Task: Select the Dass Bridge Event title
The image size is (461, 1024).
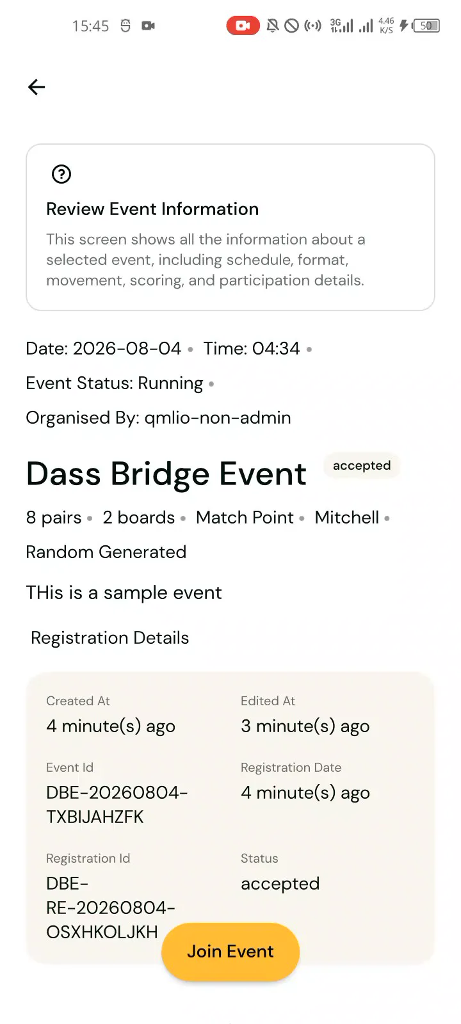Action: click(166, 474)
